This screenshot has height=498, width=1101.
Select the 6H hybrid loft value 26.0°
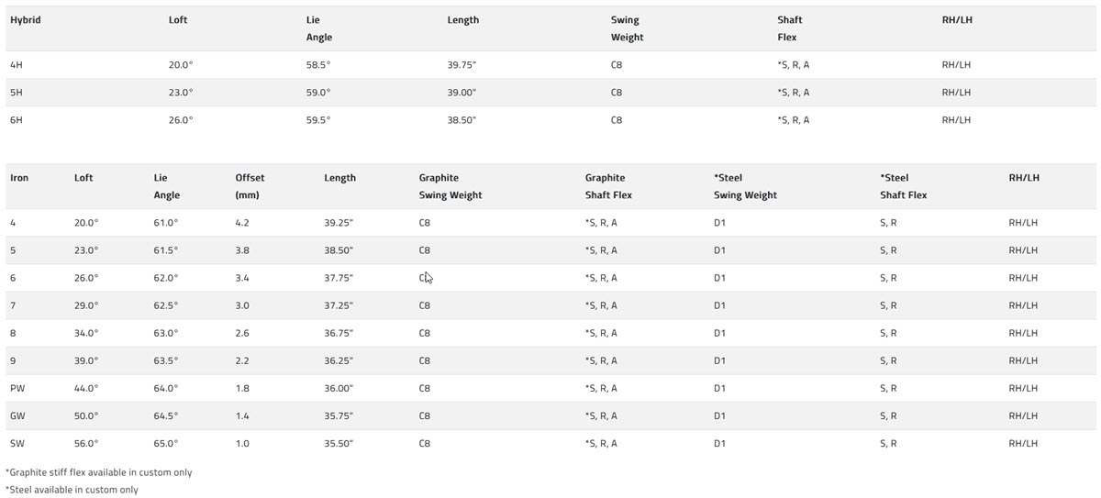click(x=181, y=120)
